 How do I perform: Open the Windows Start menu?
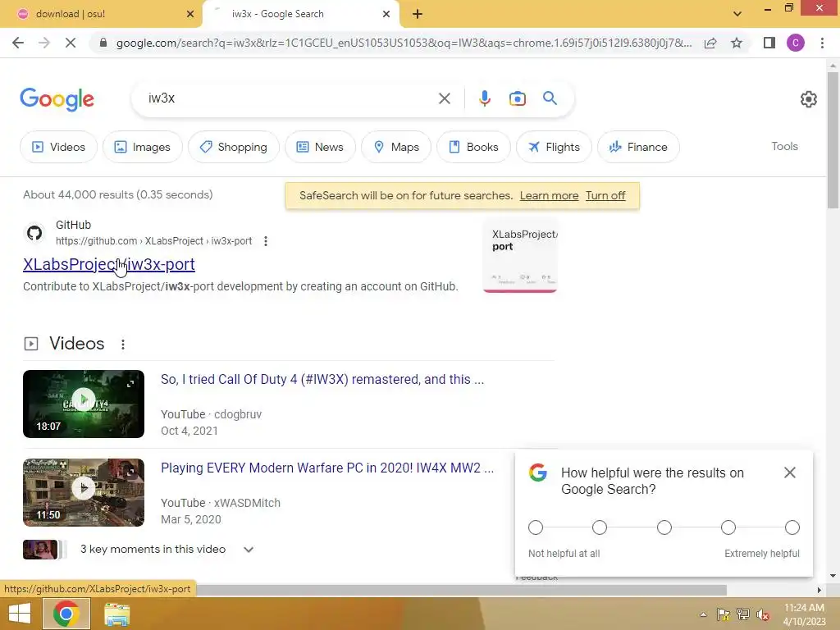(20, 614)
